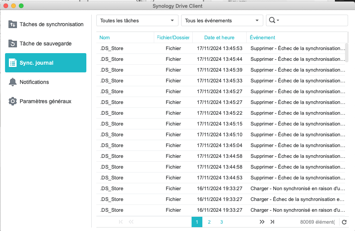Image resolution: width=355 pixels, height=231 pixels.
Task: Jump to the last page arrow
Action: click(273, 222)
